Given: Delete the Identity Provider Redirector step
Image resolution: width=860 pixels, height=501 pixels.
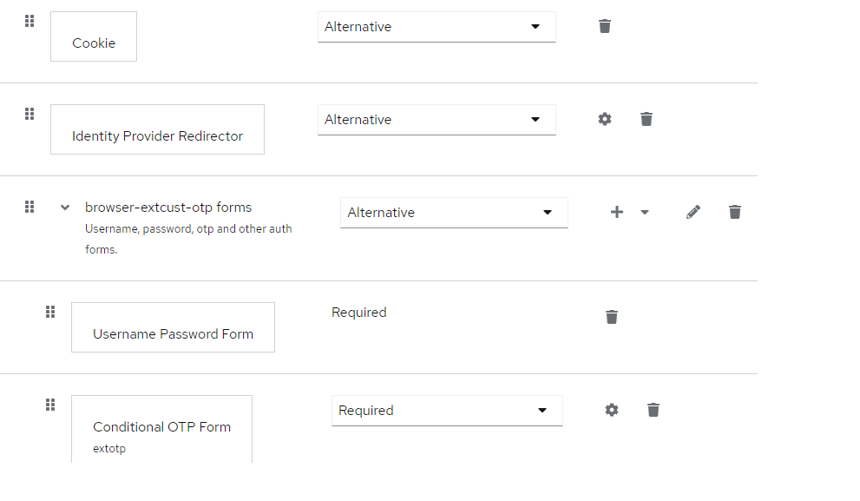Looking at the screenshot, I should click(647, 119).
